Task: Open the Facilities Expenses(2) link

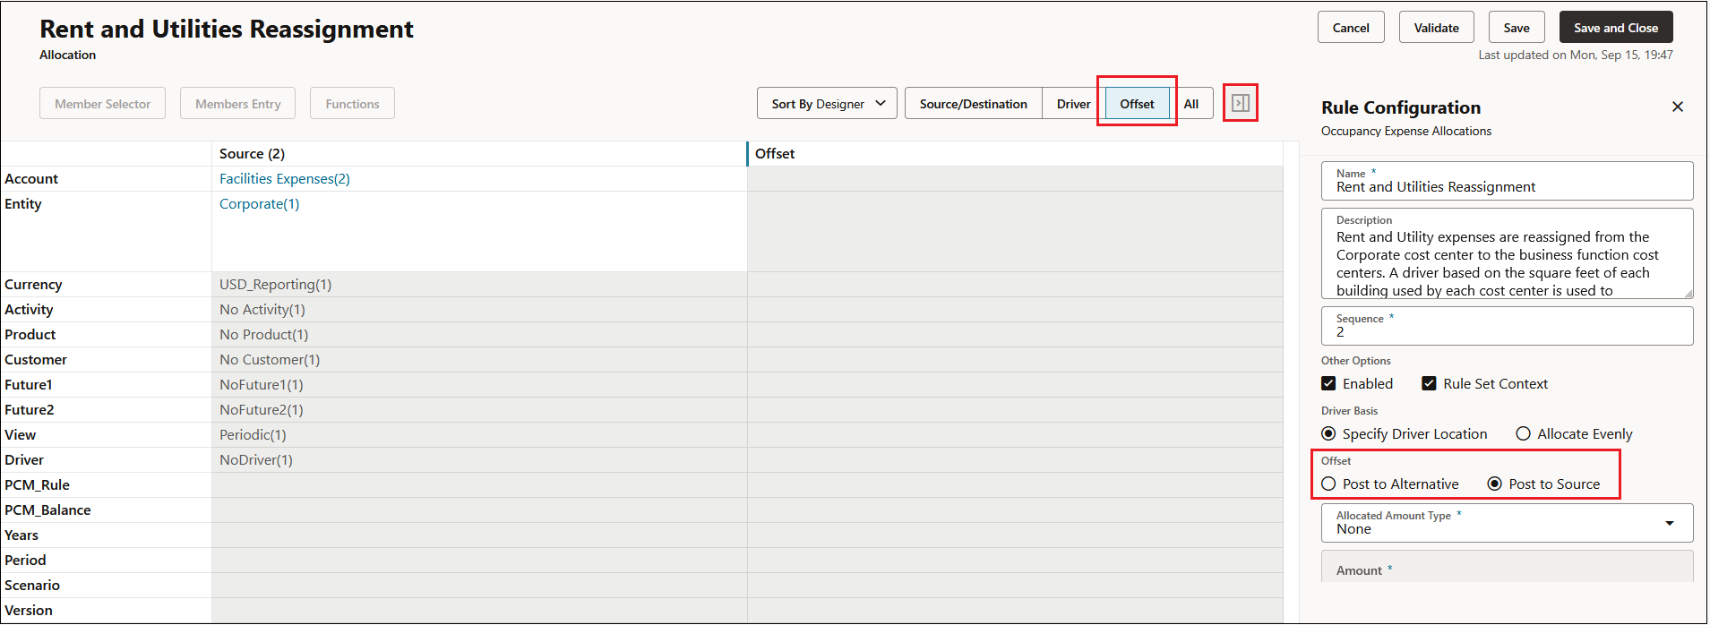Action: click(x=285, y=179)
